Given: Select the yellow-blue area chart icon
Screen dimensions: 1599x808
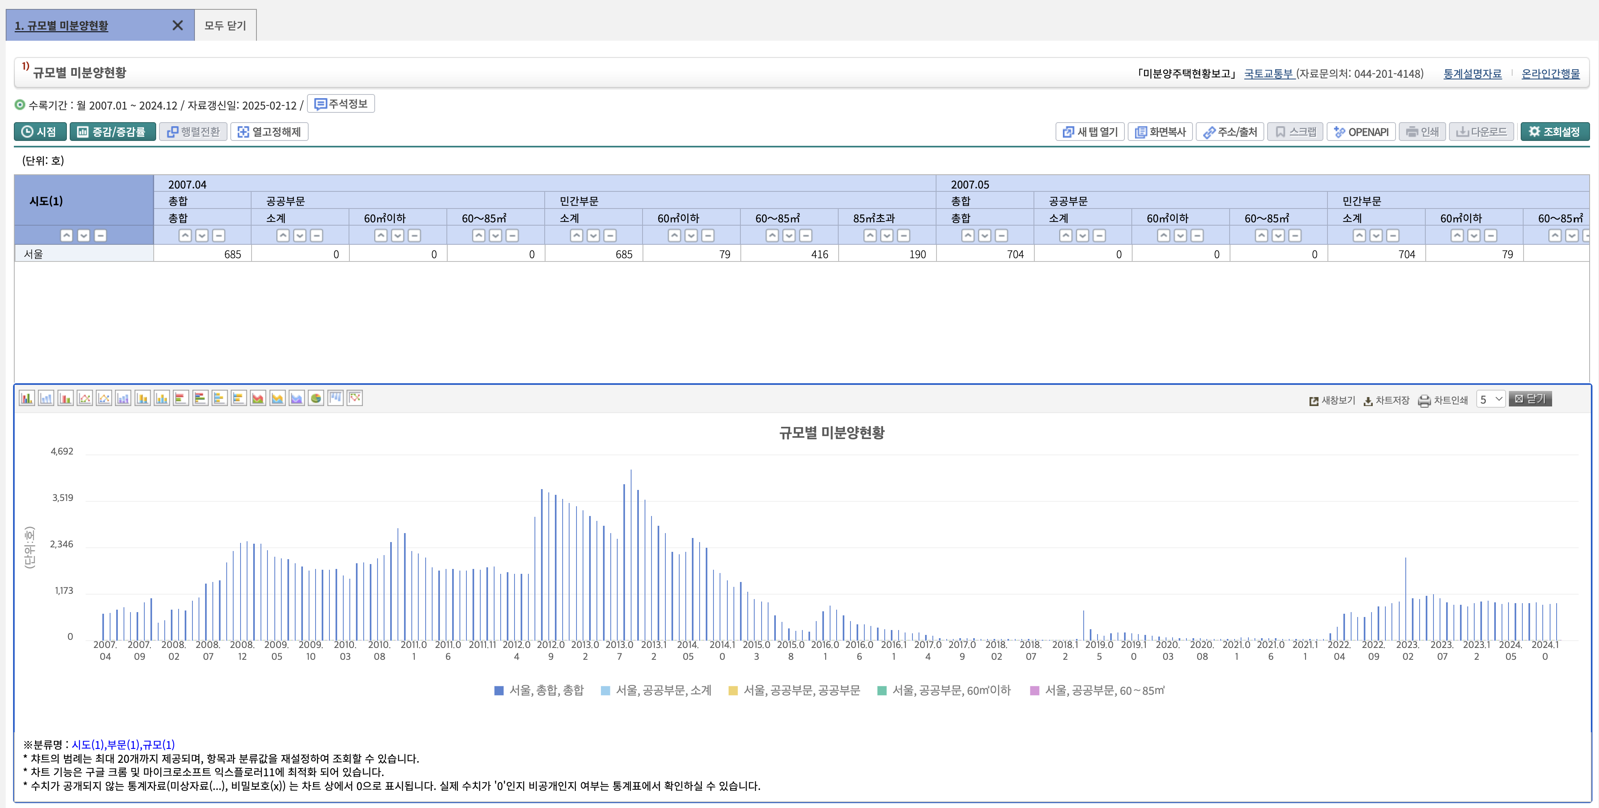Looking at the screenshot, I should 278,398.
